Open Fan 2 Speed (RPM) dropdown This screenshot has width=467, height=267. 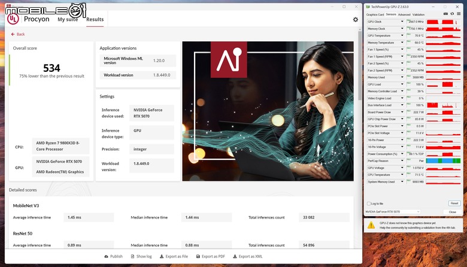click(x=402, y=71)
